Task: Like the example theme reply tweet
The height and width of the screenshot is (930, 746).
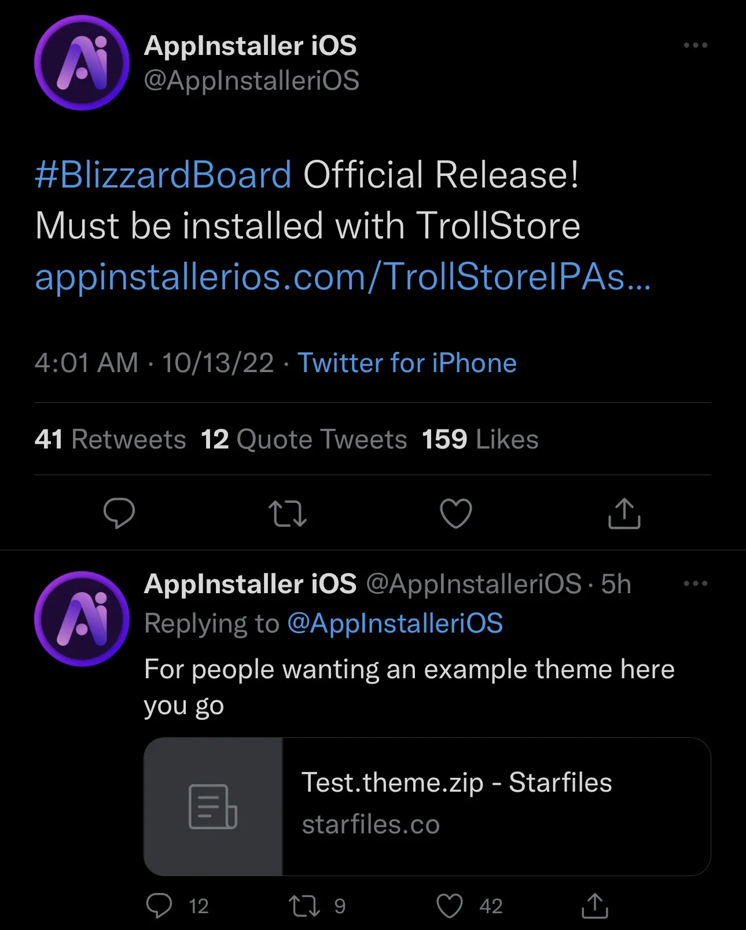Action: 450,906
